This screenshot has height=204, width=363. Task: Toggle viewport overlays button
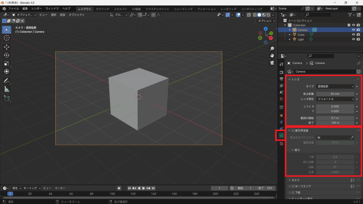(238, 15)
